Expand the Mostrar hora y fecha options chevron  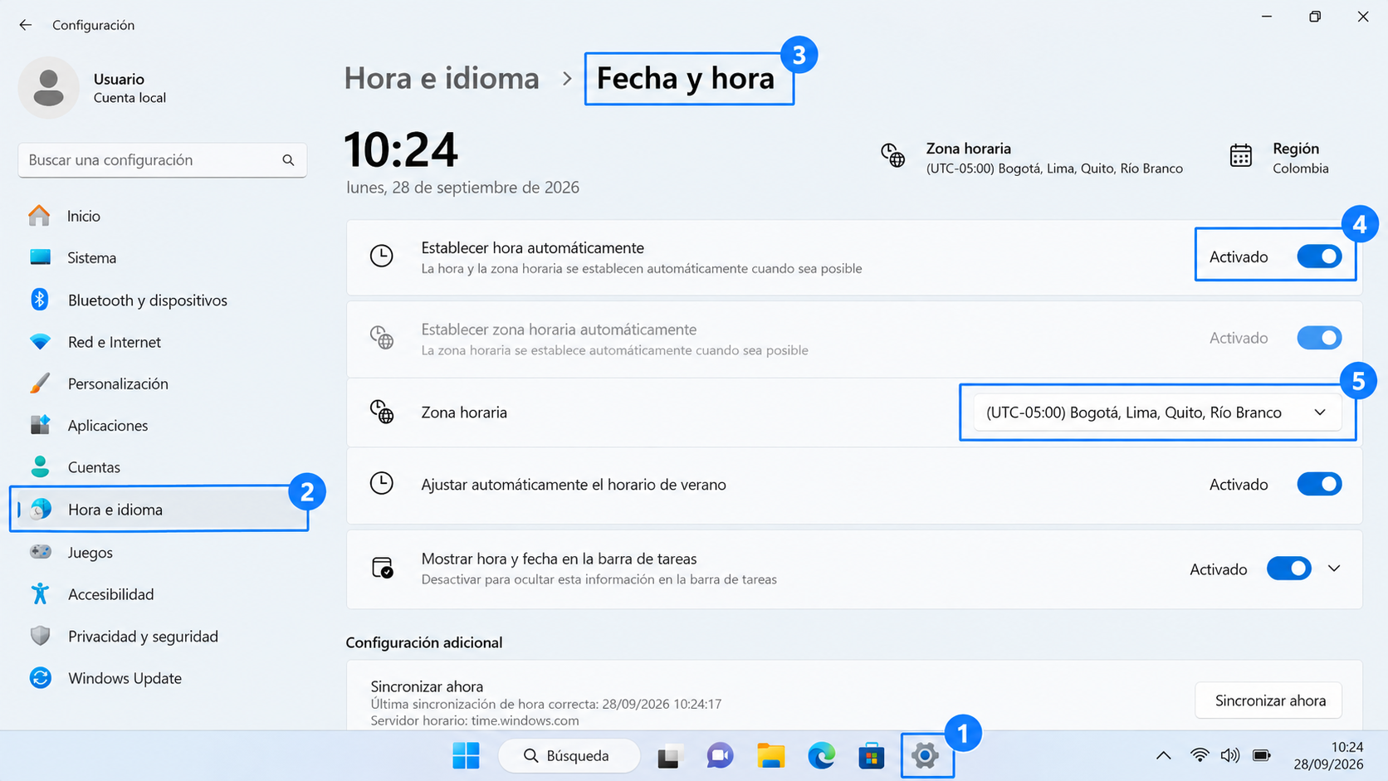coord(1334,569)
